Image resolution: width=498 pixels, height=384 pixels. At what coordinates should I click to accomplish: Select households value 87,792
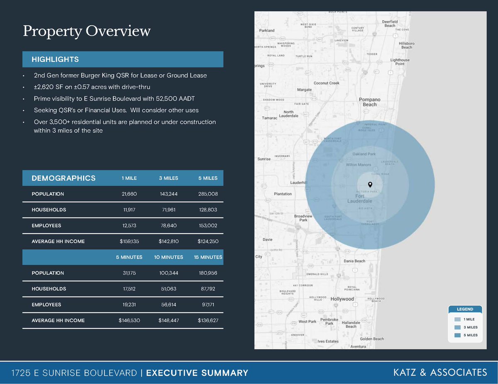tap(208, 289)
